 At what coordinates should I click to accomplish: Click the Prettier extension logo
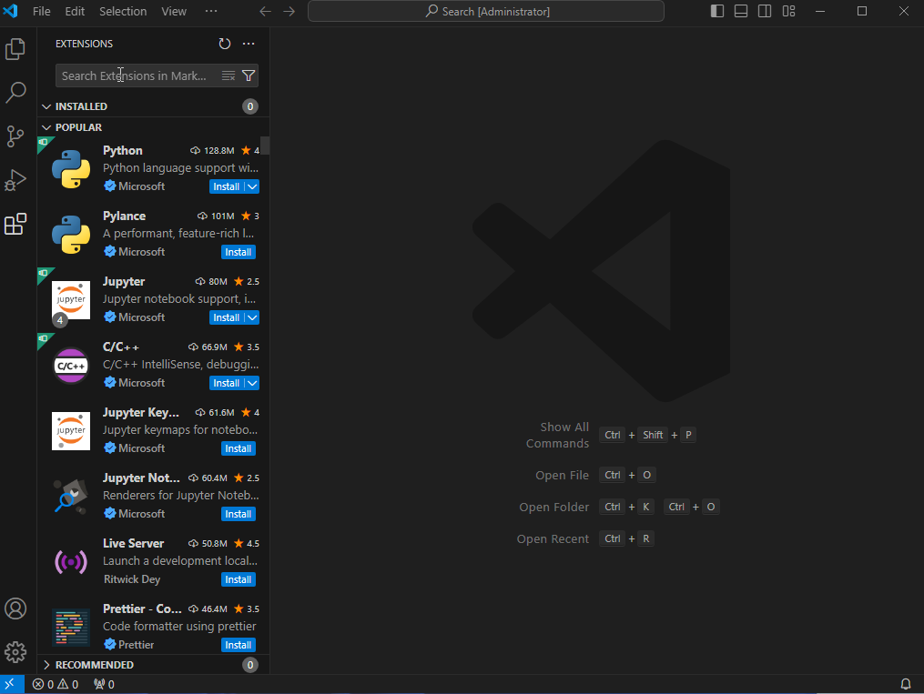pyautogui.click(x=71, y=628)
